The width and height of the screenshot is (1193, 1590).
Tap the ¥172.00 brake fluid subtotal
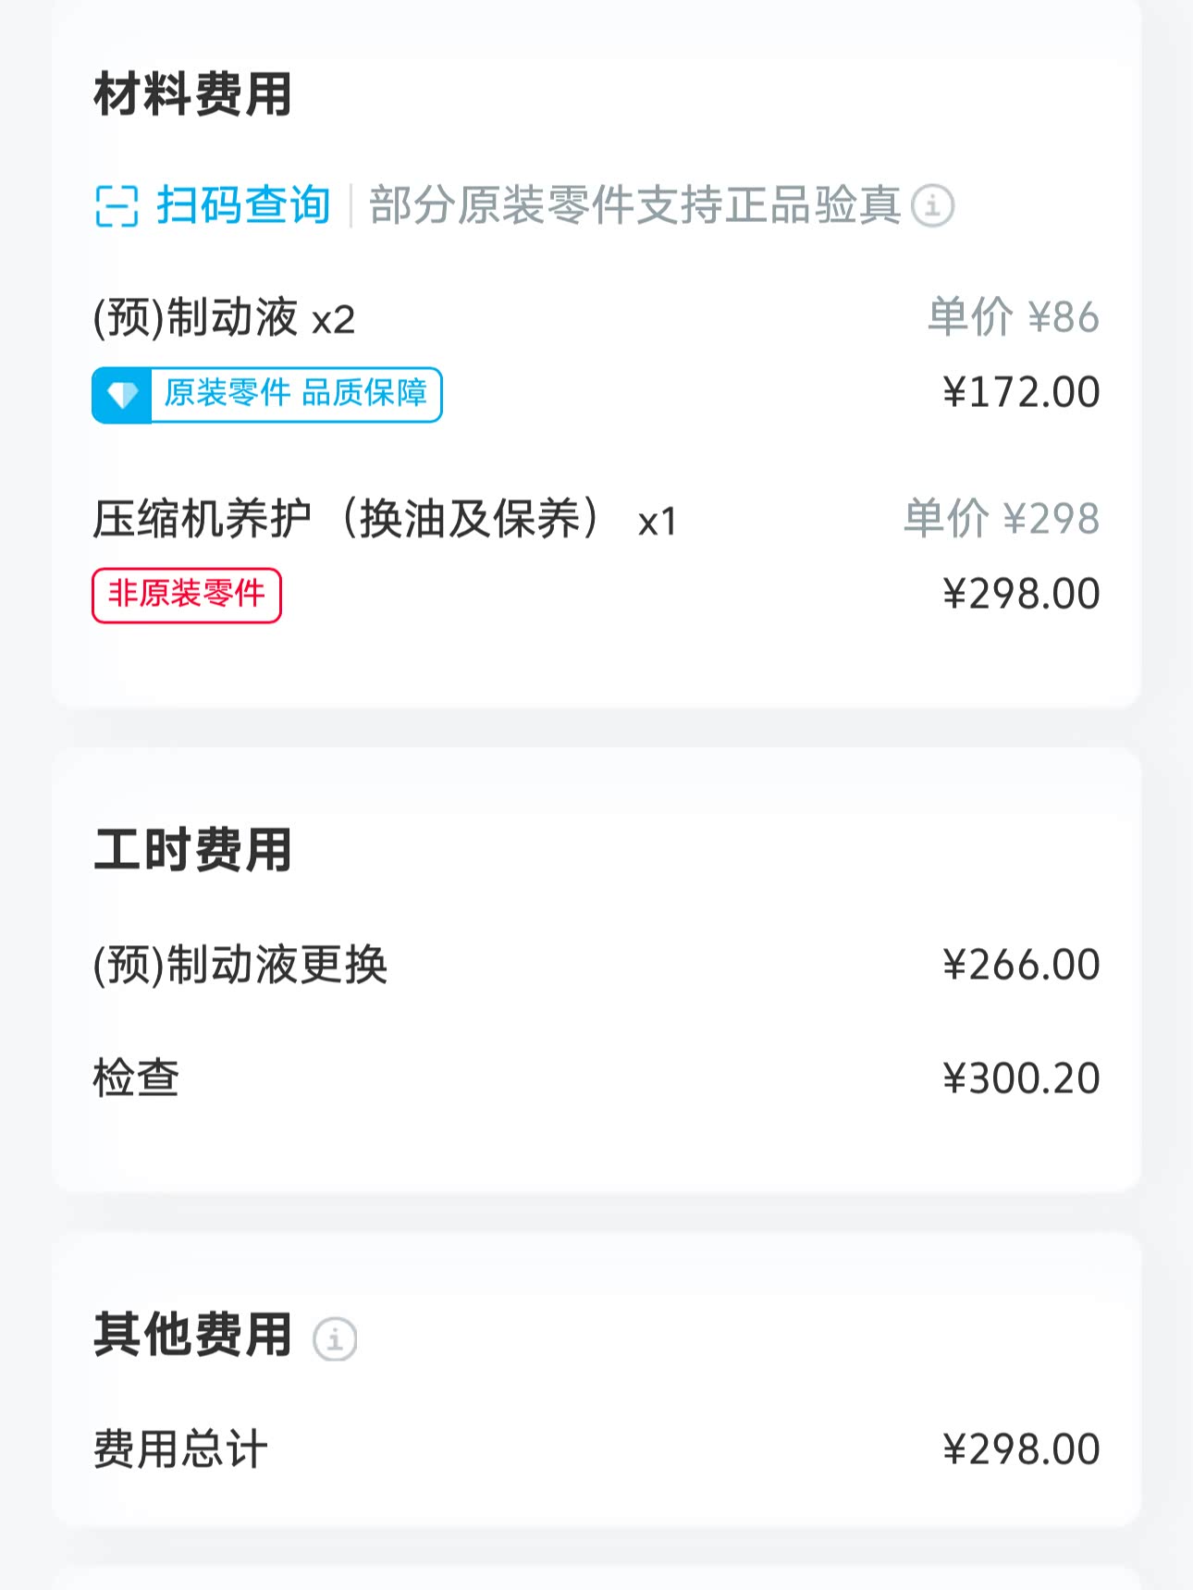[x=1021, y=392]
